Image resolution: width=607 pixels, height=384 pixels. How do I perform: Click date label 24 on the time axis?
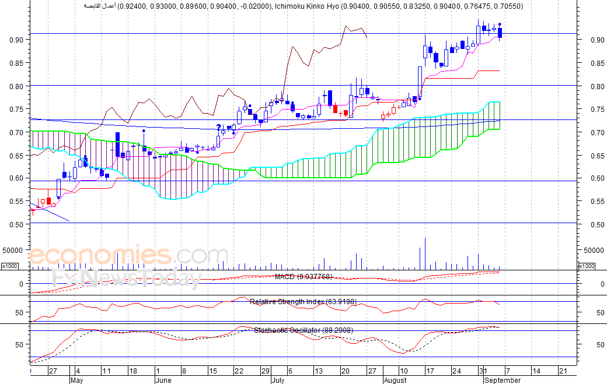coord(456,371)
